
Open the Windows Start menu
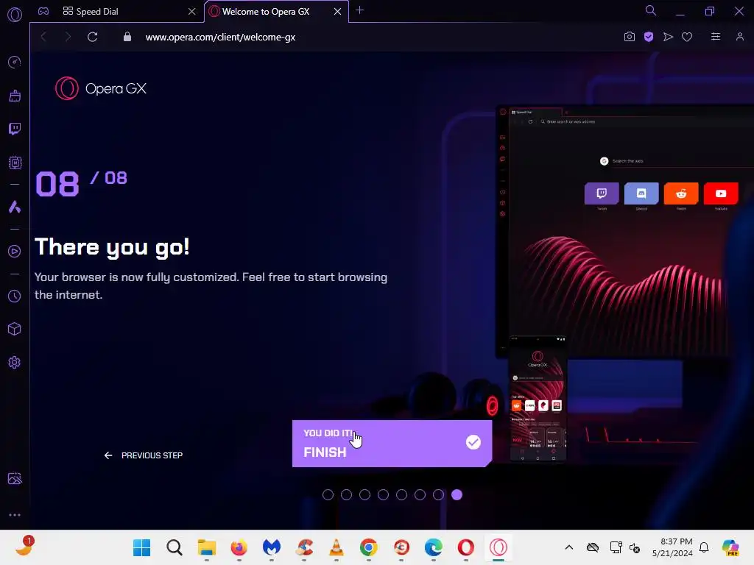point(142,547)
